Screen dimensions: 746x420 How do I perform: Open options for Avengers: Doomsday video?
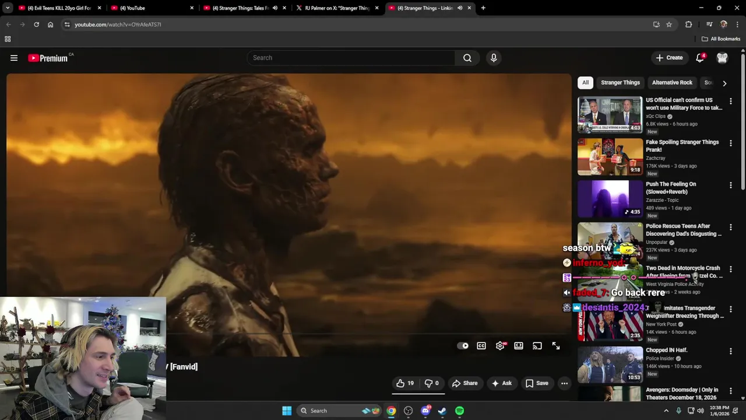point(730,391)
